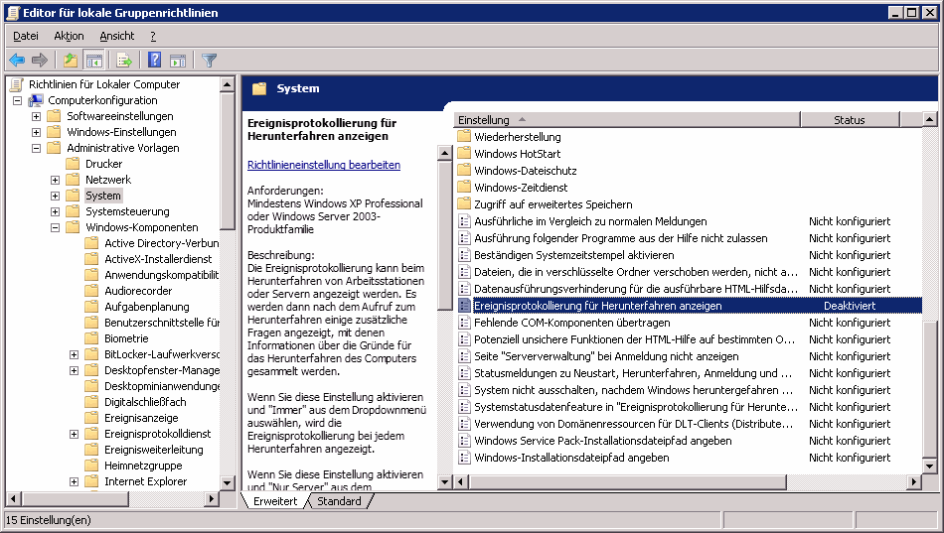Collapse the Computerkonfiguration tree node
944x533 pixels.
pos(18,100)
